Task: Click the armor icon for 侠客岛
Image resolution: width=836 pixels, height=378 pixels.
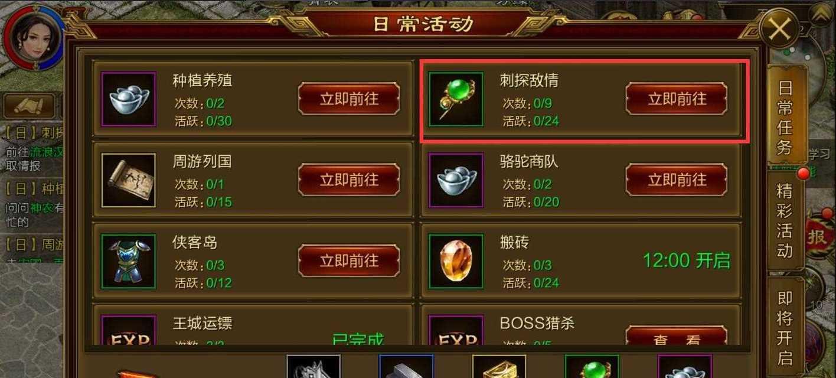Action: [x=129, y=261]
